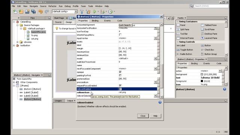240x135 pixels.
Task: Run the project with green arrow
Action: click(95, 12)
